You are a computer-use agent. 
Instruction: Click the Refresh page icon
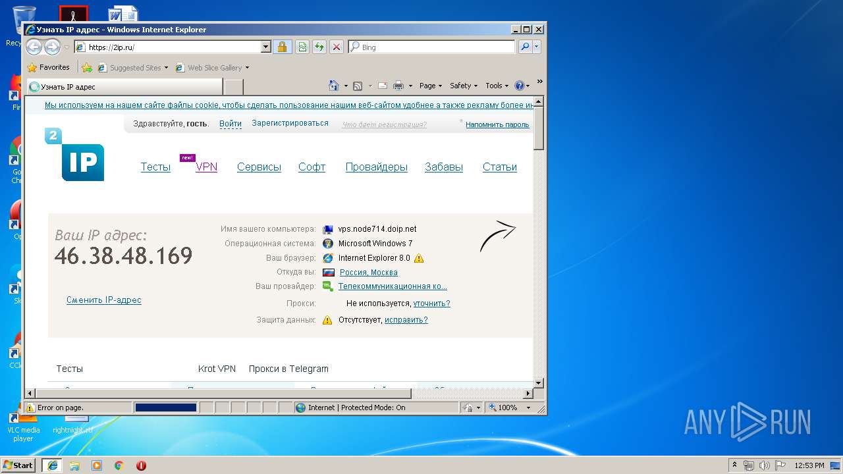[x=319, y=47]
